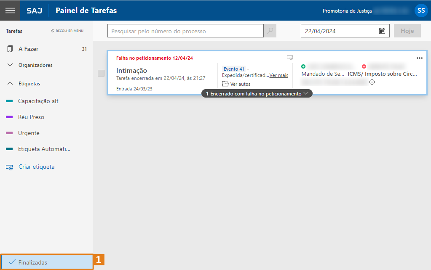The image size is (431, 270).
Task: Click the search magnifier icon
Action: [270, 31]
